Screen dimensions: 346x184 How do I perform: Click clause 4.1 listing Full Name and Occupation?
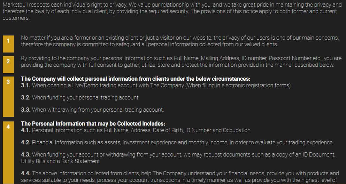(x=141, y=130)
